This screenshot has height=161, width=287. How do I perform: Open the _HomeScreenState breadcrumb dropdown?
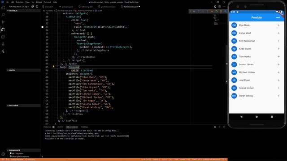(x=84, y=11)
